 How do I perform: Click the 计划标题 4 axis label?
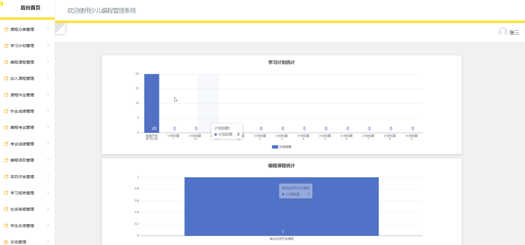tap(303, 137)
